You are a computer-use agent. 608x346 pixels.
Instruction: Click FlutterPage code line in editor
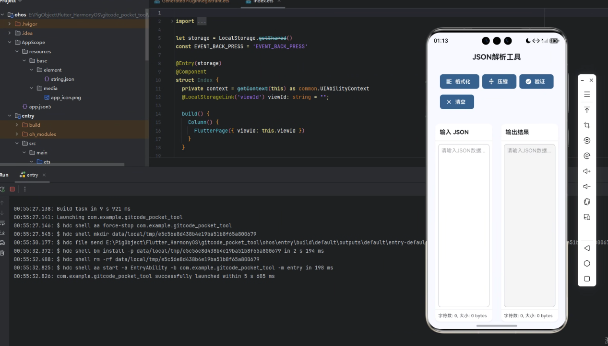249,131
